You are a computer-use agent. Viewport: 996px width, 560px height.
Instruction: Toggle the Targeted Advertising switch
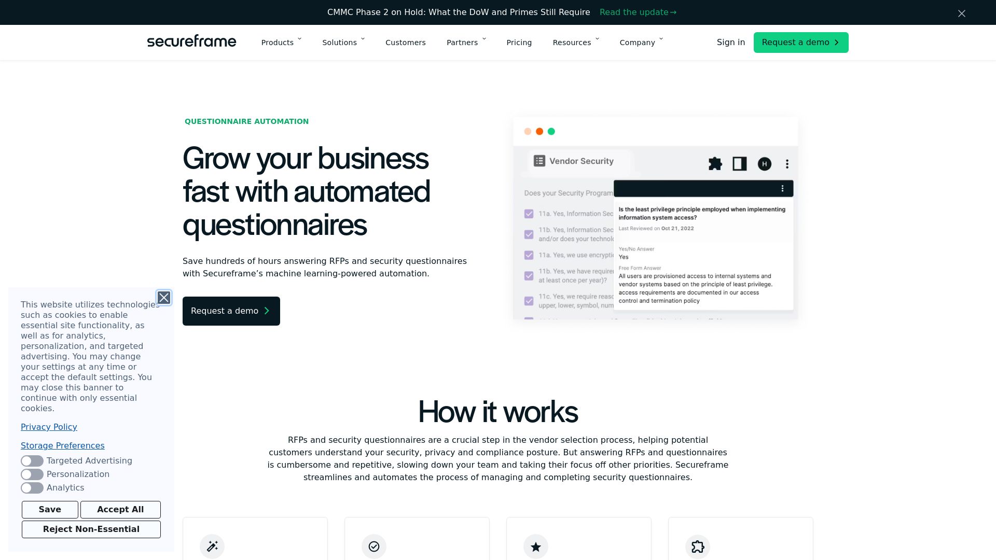coord(32,461)
